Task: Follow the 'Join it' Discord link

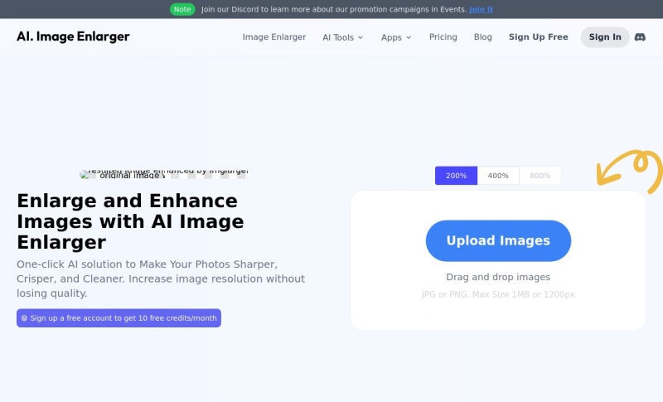Action: pos(481,9)
